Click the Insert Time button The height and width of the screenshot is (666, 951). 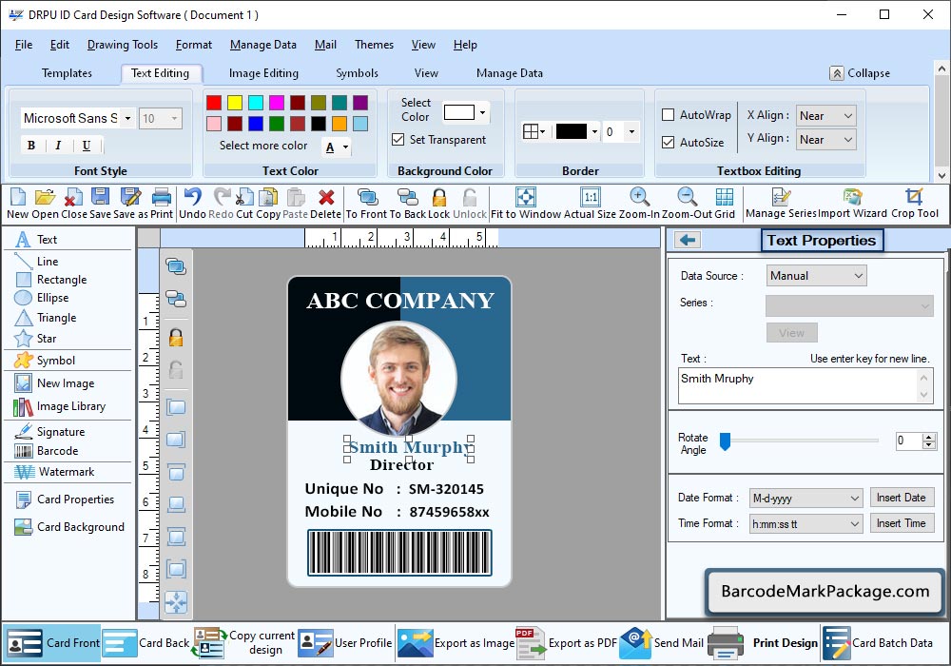(902, 523)
